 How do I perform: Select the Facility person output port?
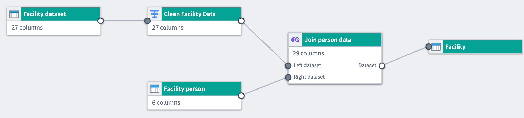241,96
